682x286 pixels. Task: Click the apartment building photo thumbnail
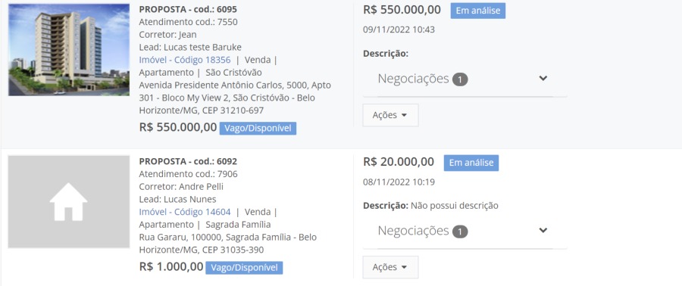(69, 50)
